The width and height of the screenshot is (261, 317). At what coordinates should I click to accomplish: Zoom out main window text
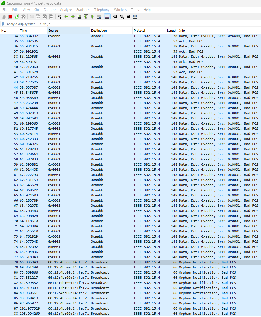pos(122,17)
